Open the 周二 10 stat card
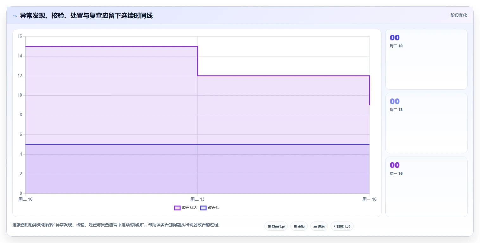 (x=426, y=59)
